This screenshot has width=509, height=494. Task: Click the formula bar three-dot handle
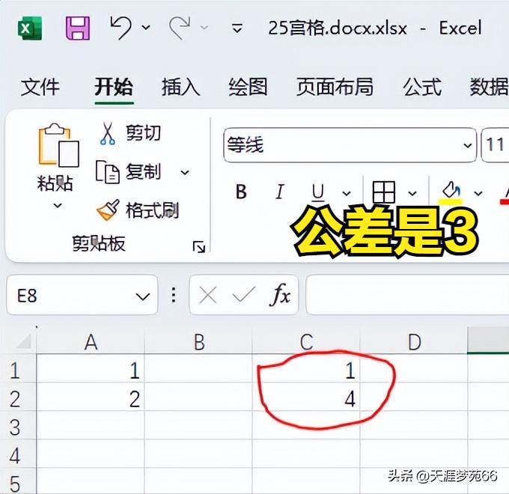(x=174, y=295)
